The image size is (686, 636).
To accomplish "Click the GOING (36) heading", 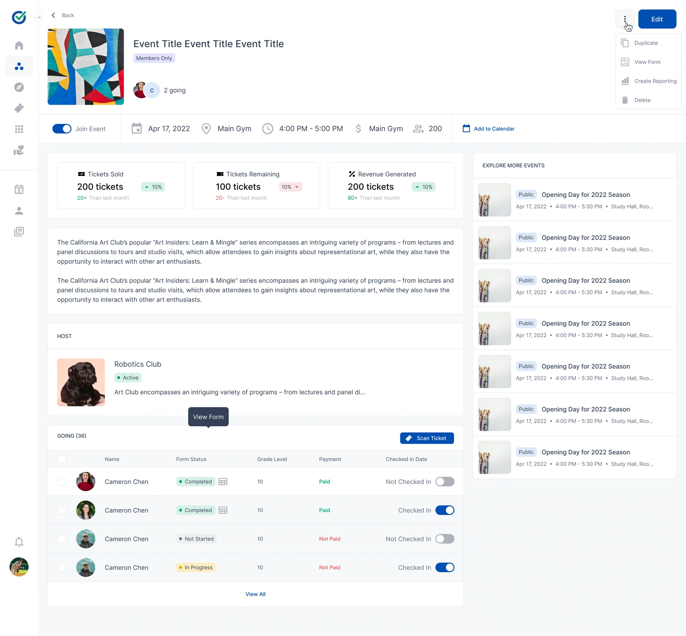I will [72, 436].
